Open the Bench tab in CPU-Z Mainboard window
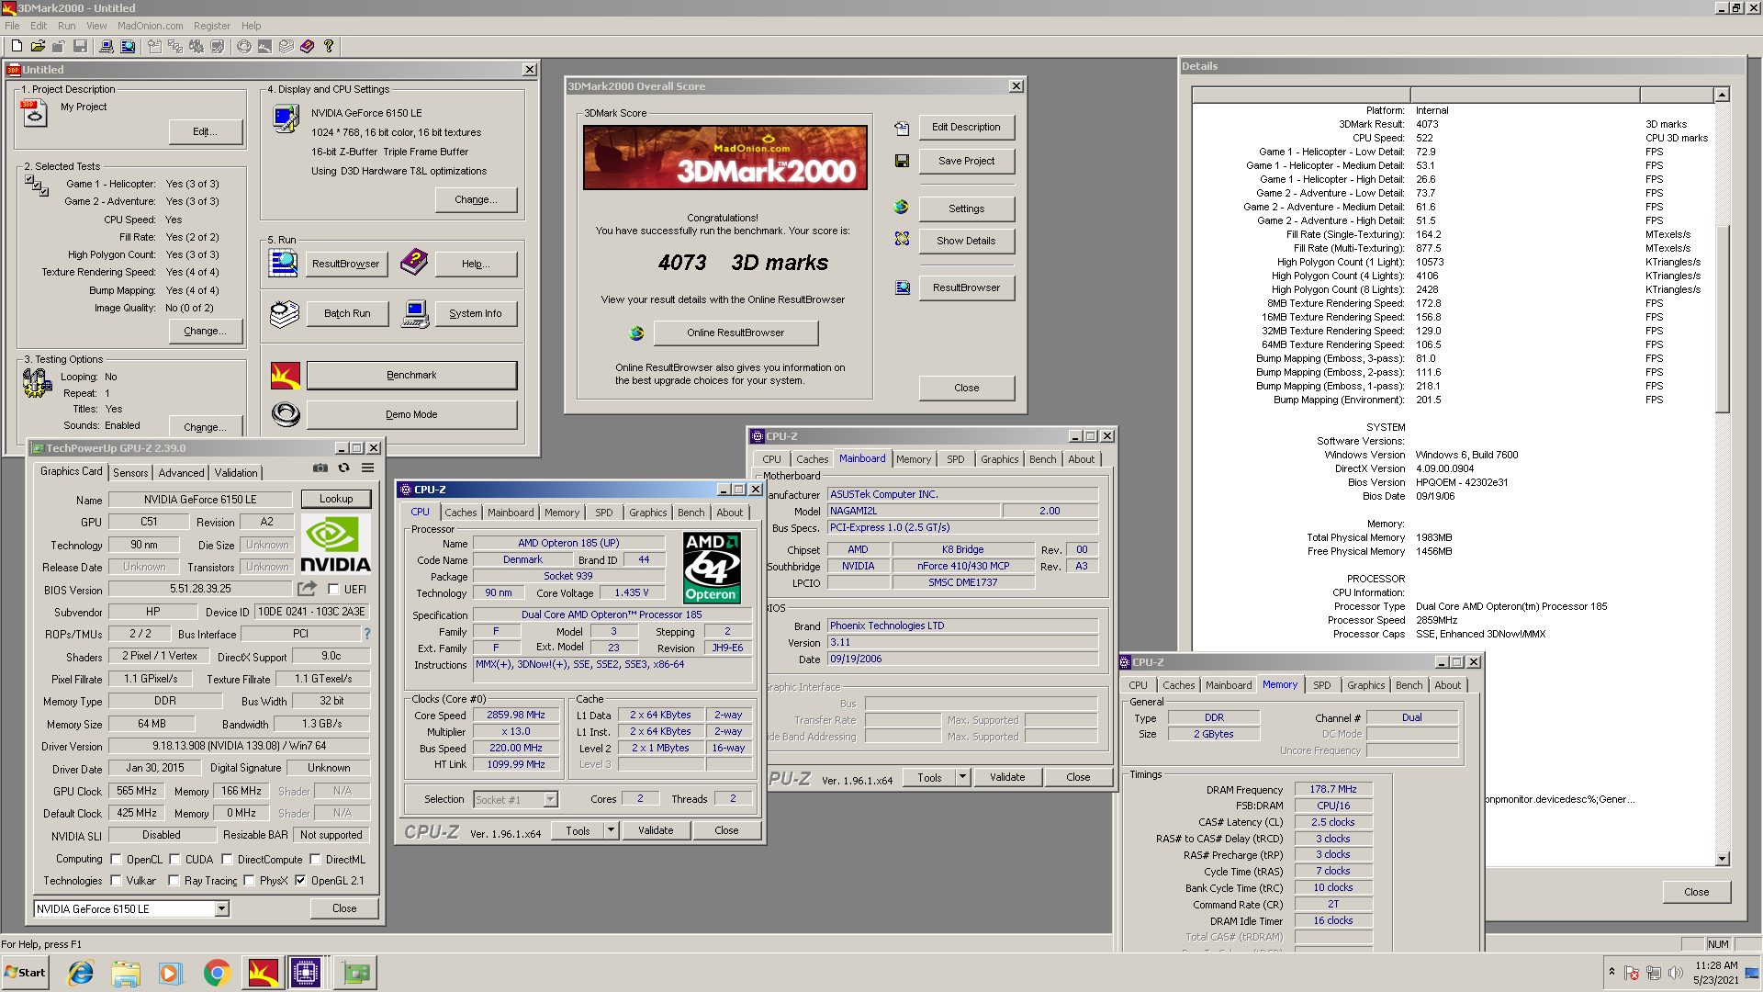This screenshot has width=1763, height=992. (x=1042, y=459)
